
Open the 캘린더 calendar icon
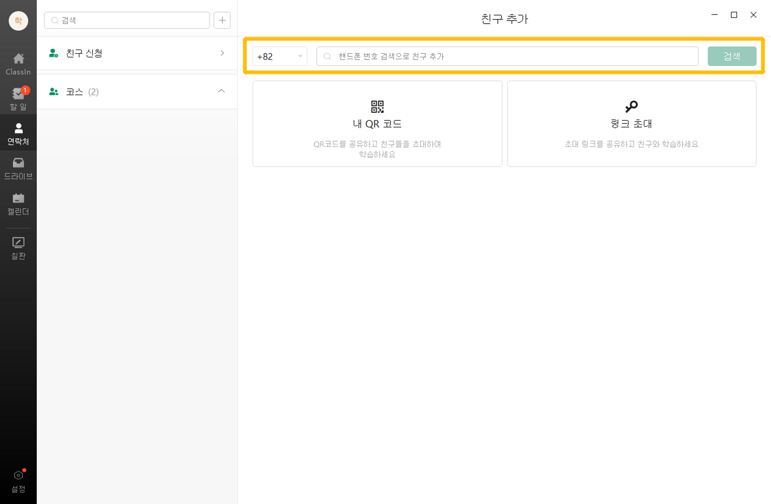18,198
